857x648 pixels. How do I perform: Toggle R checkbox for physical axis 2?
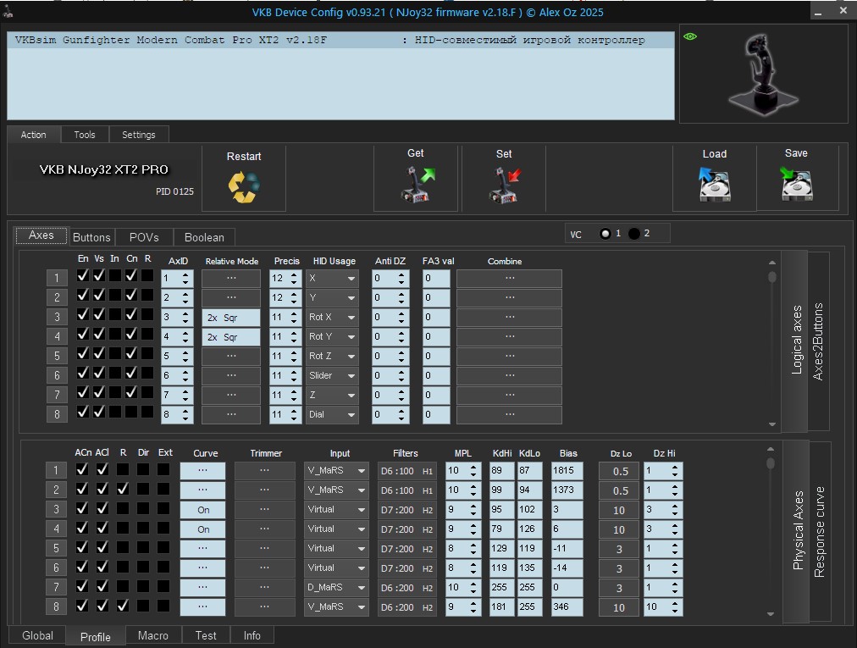coord(123,488)
